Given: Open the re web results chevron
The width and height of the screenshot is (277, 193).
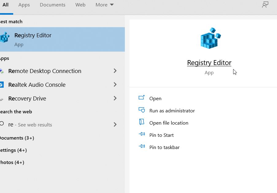Looking at the screenshot, I should pyautogui.click(x=115, y=125).
